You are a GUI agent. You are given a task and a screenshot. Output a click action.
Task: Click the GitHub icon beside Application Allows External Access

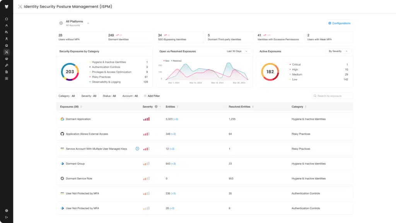[x=62, y=134]
